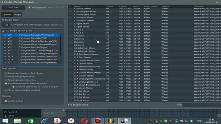Open the volume icon in system tray

point(192,121)
